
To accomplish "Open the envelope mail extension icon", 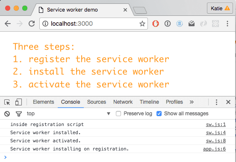I will (x=192, y=24).
